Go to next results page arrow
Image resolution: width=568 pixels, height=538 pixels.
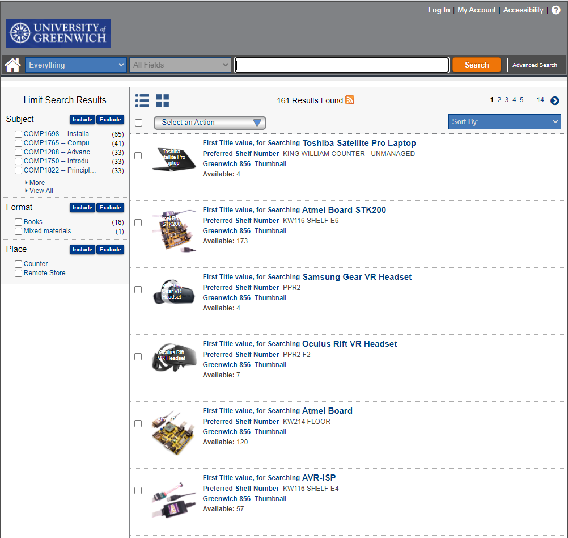pyautogui.click(x=554, y=101)
